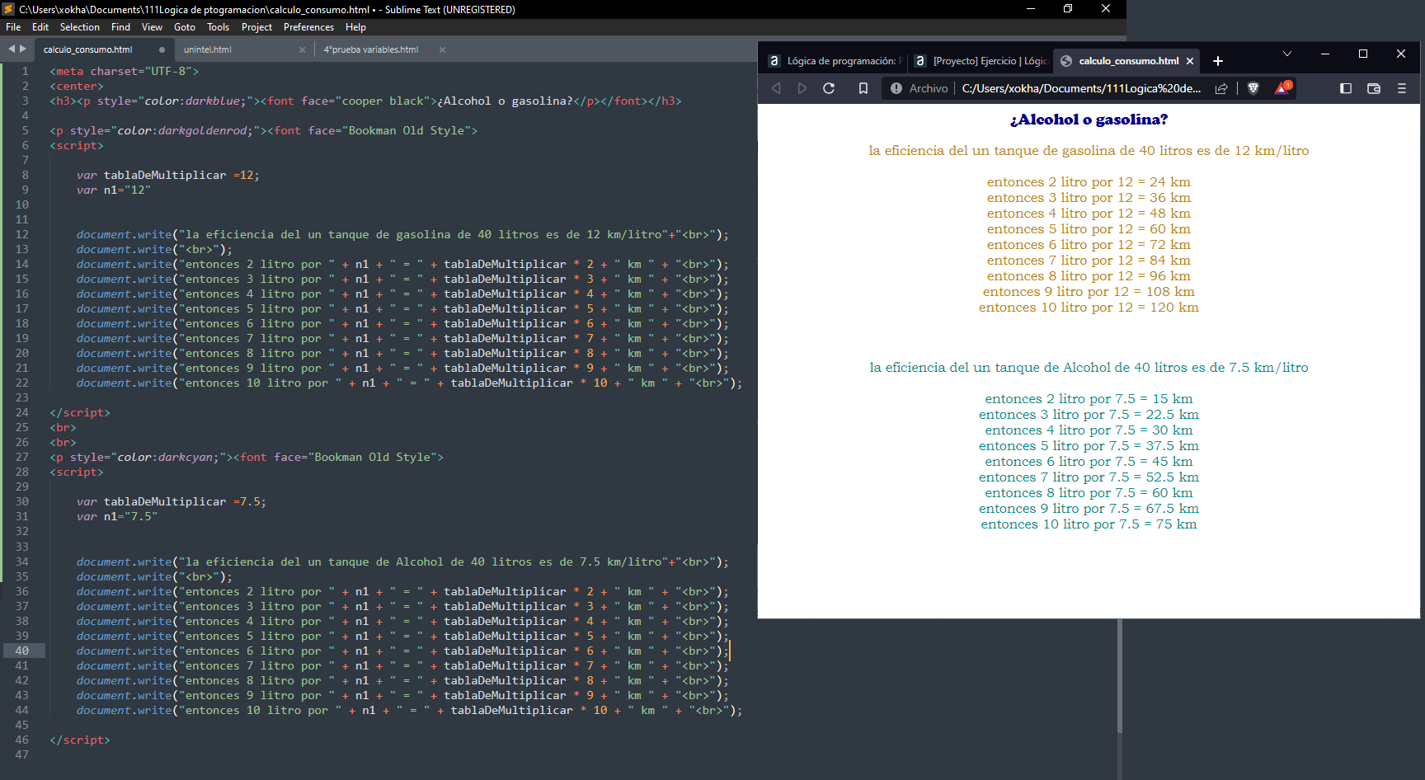Toggle the browser sidebar panel
The height and width of the screenshot is (780, 1425).
(x=1346, y=88)
